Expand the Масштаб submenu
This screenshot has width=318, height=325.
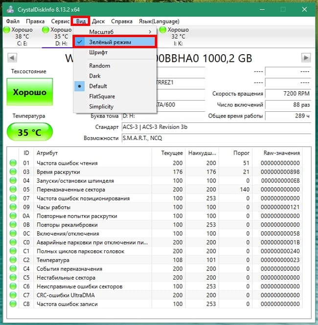pyautogui.click(x=115, y=32)
